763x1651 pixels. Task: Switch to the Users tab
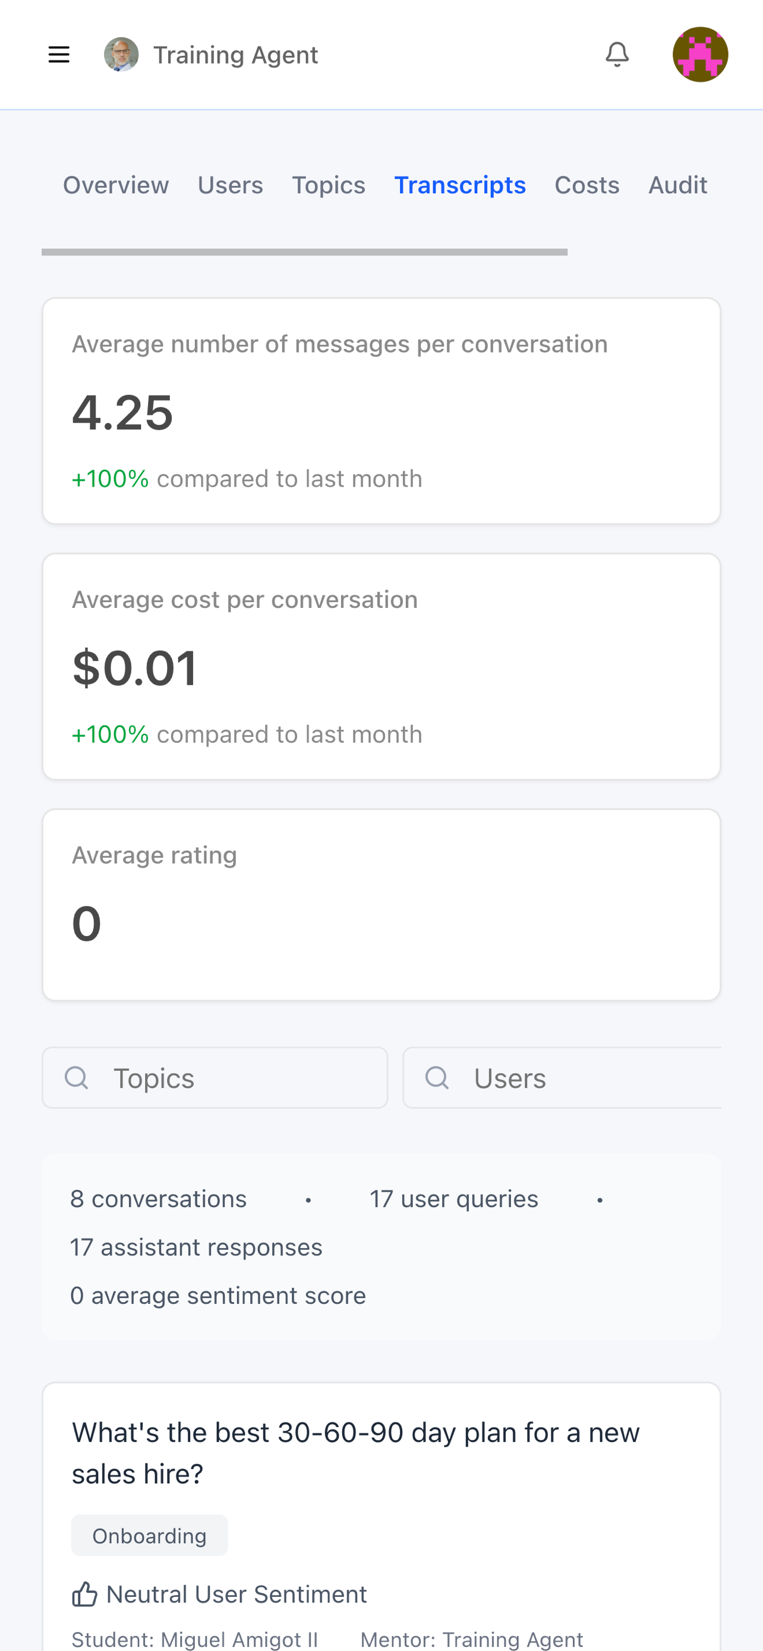pyautogui.click(x=231, y=185)
